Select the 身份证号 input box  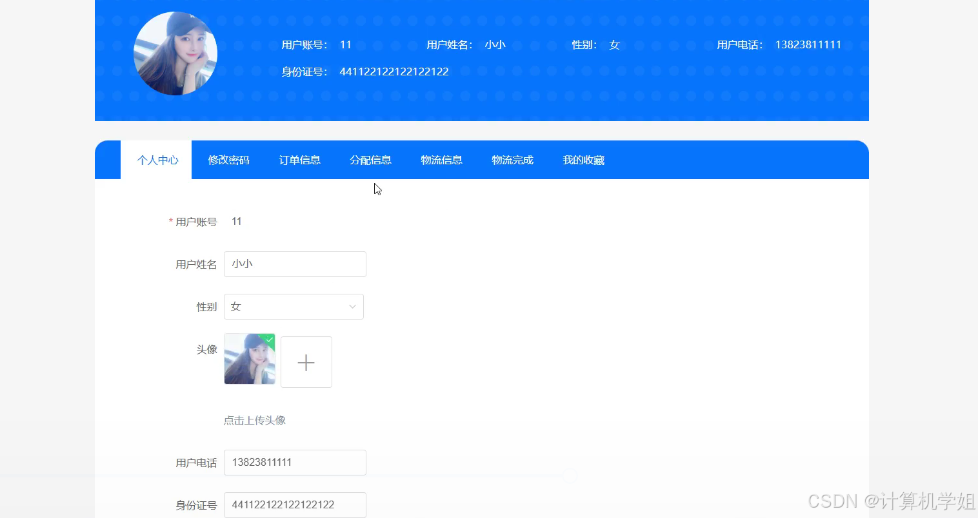(295, 504)
